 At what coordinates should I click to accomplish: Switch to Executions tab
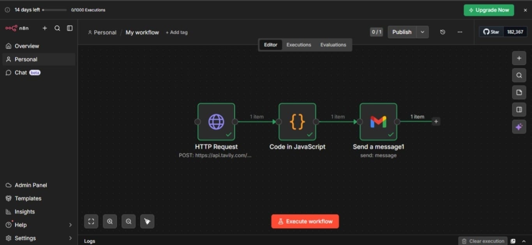pos(299,45)
